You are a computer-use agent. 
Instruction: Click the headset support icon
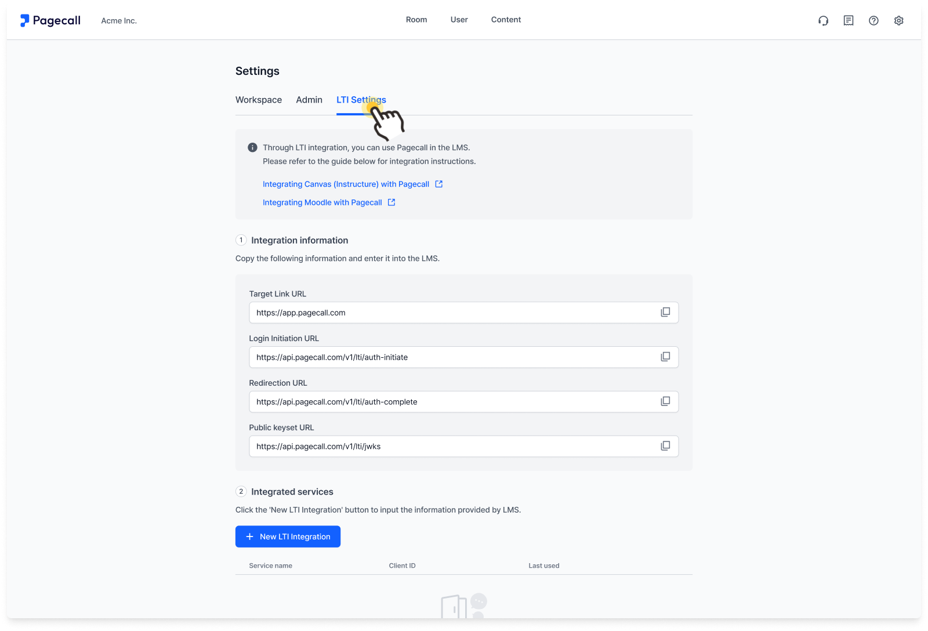[x=823, y=21]
